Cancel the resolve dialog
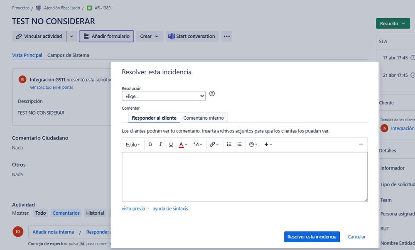Screen dimensions: 415x250 pos(356,237)
